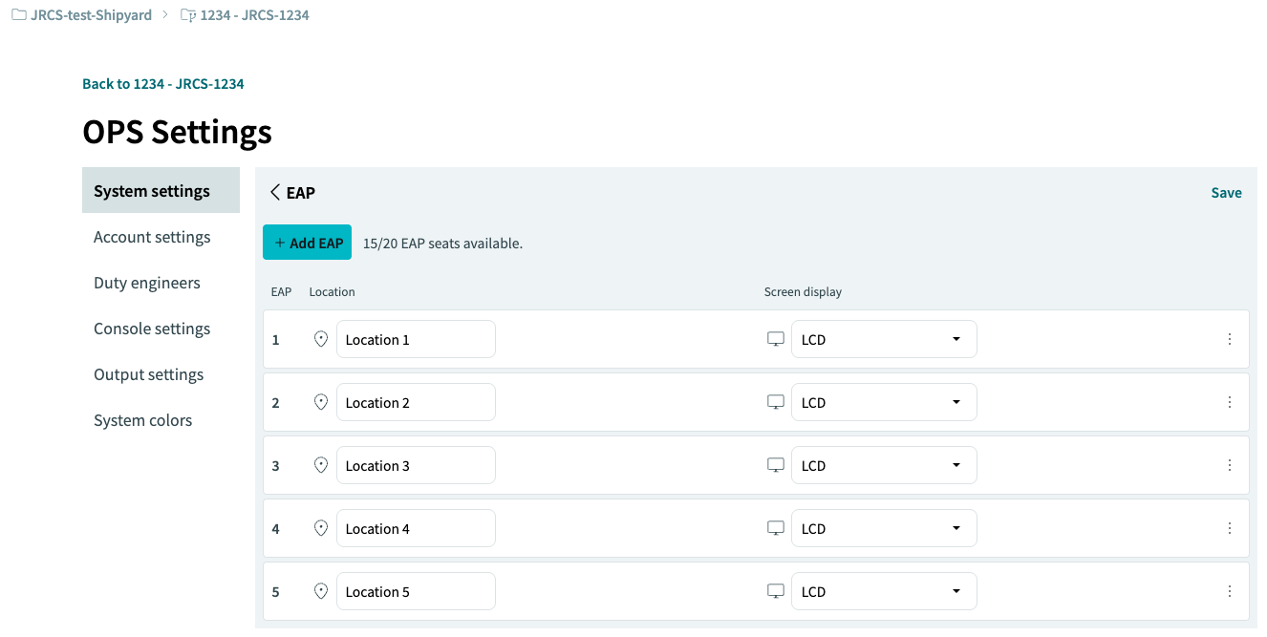
Task: Edit the Location 5 text field
Action: coord(416,591)
